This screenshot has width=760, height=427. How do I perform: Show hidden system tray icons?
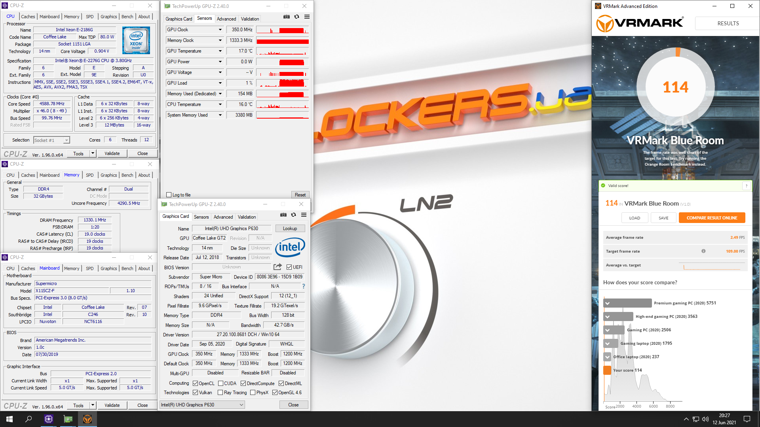point(686,419)
